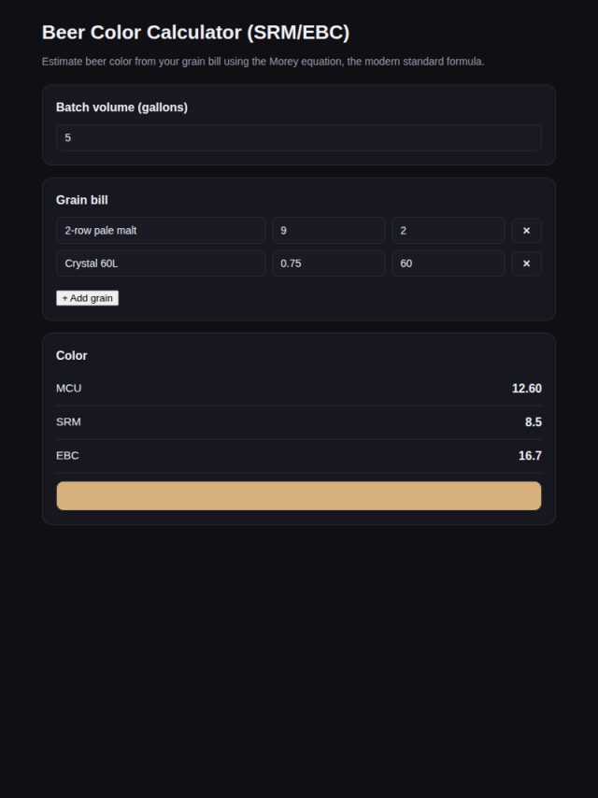Image resolution: width=598 pixels, height=798 pixels.
Task: Click the + Add grain button
Action: 87,298
